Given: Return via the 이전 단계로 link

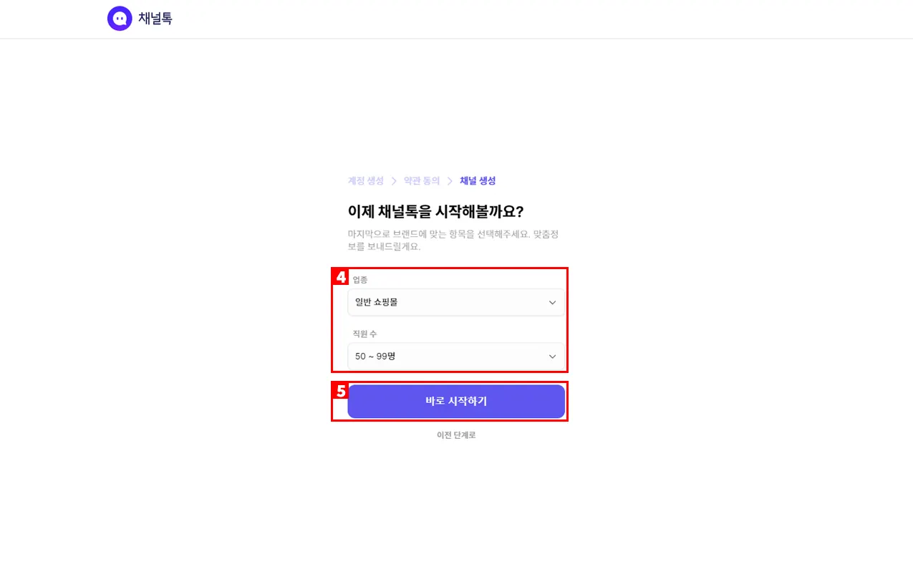Looking at the screenshot, I should click(x=456, y=435).
